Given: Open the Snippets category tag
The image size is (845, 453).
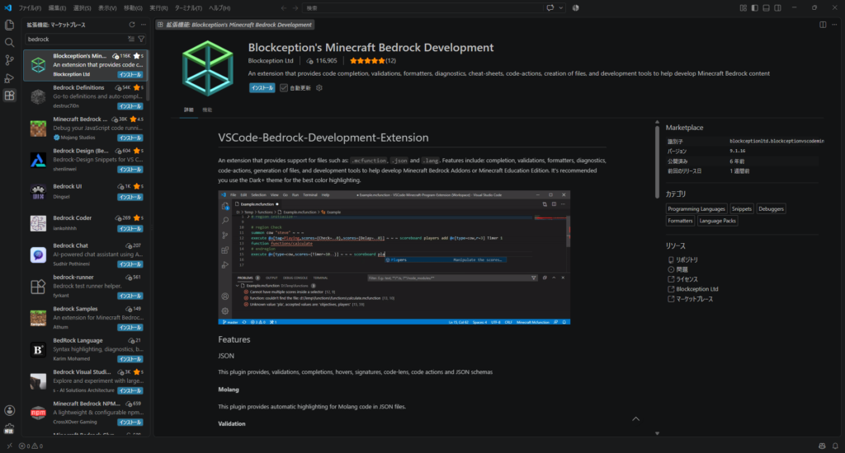Looking at the screenshot, I should 742,208.
